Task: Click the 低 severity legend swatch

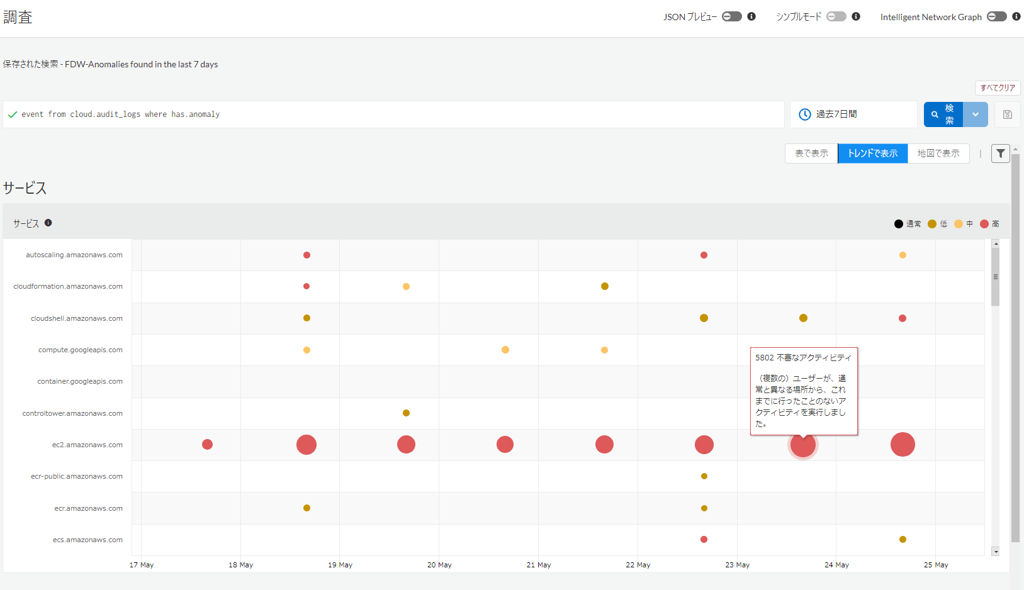Action: point(932,224)
